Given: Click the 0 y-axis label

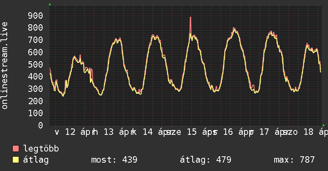Looking at the screenshot, I should (x=41, y=125).
